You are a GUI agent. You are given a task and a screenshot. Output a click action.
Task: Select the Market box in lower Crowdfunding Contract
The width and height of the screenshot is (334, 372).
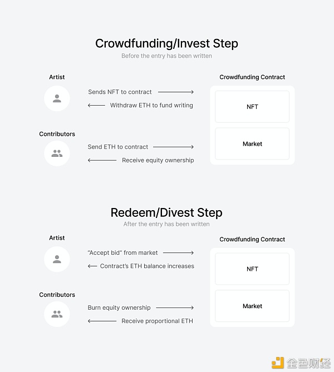252,306
